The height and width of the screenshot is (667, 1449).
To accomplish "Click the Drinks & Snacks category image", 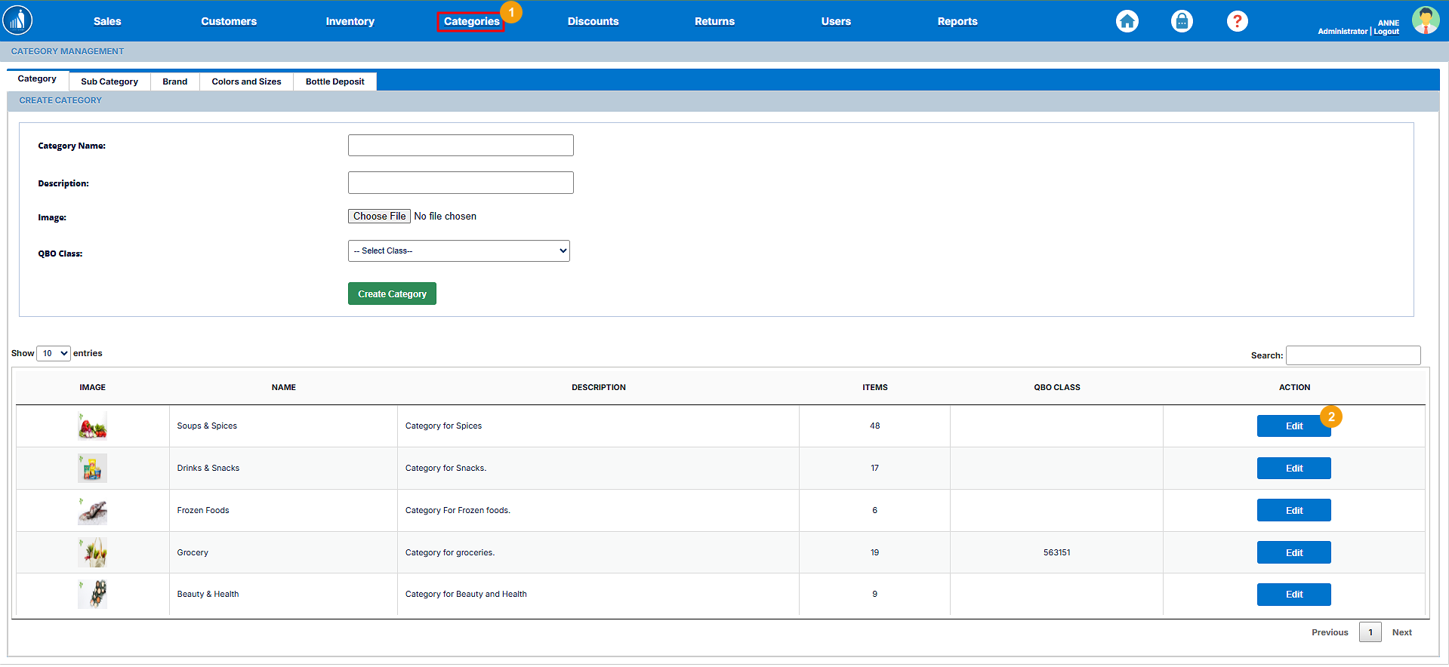I will 93,469.
